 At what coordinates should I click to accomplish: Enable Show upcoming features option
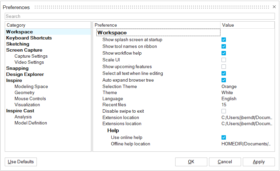[224, 67]
